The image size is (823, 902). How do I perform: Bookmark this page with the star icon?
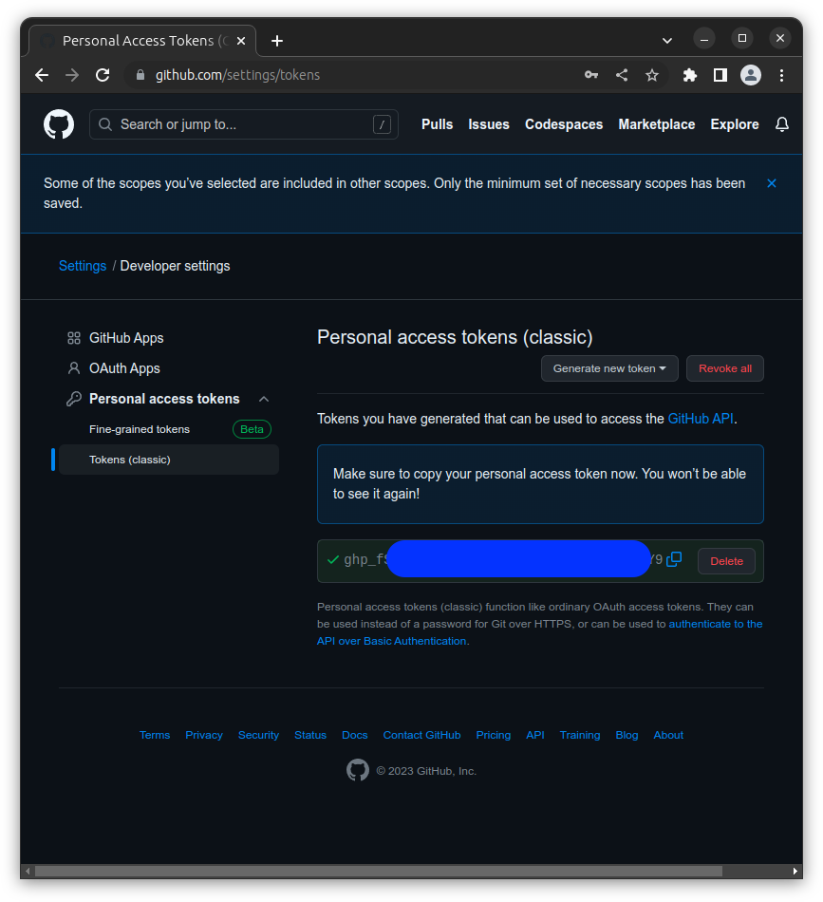tap(651, 75)
